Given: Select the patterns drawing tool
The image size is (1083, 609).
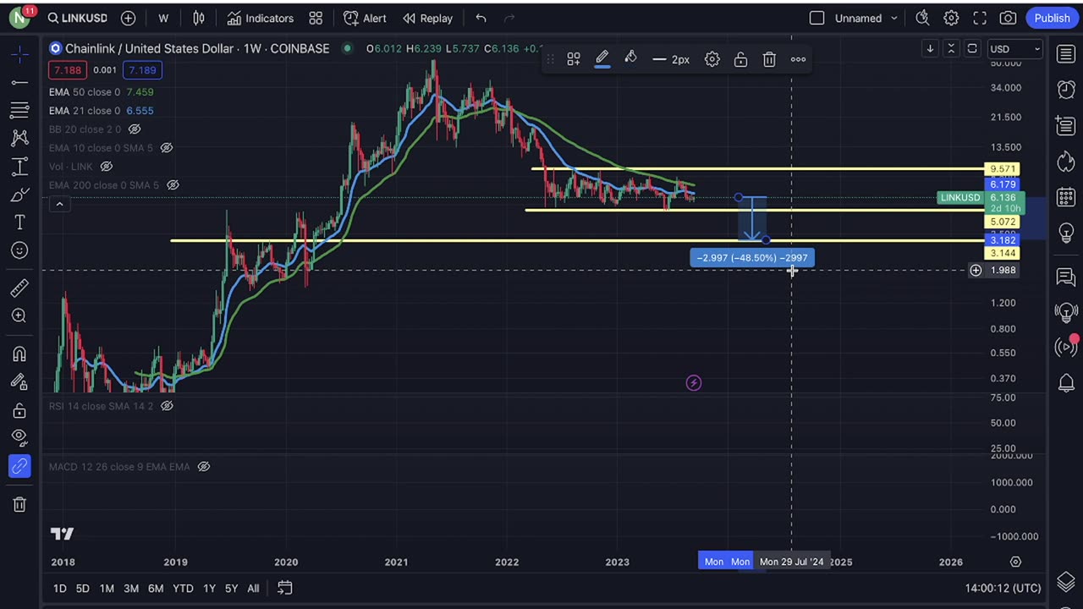Looking at the screenshot, I should tap(19, 138).
